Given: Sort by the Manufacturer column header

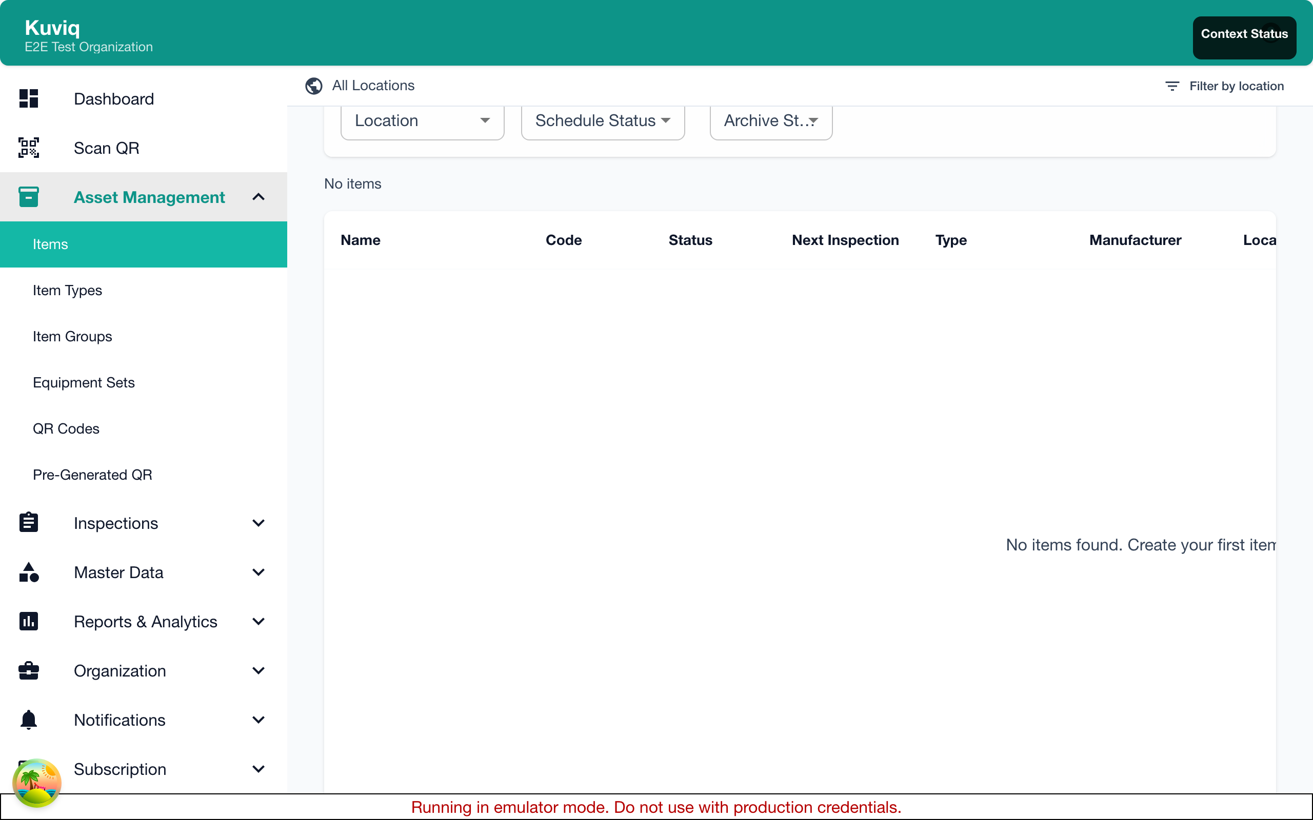Looking at the screenshot, I should [1135, 240].
